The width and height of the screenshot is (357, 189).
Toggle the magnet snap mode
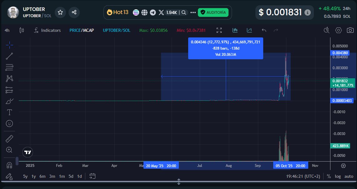(9, 165)
